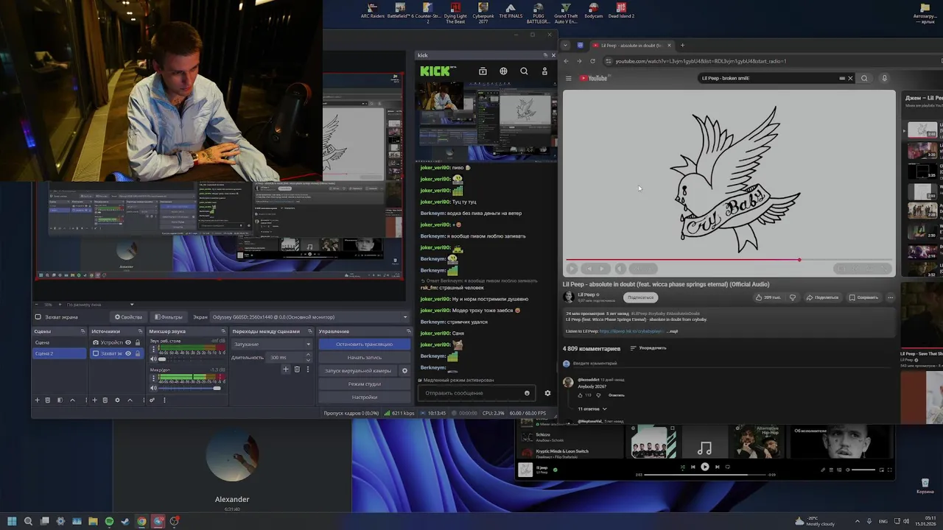The image size is (943, 530).
Task: Click the Подписаться subscribe button
Action: click(x=640, y=297)
